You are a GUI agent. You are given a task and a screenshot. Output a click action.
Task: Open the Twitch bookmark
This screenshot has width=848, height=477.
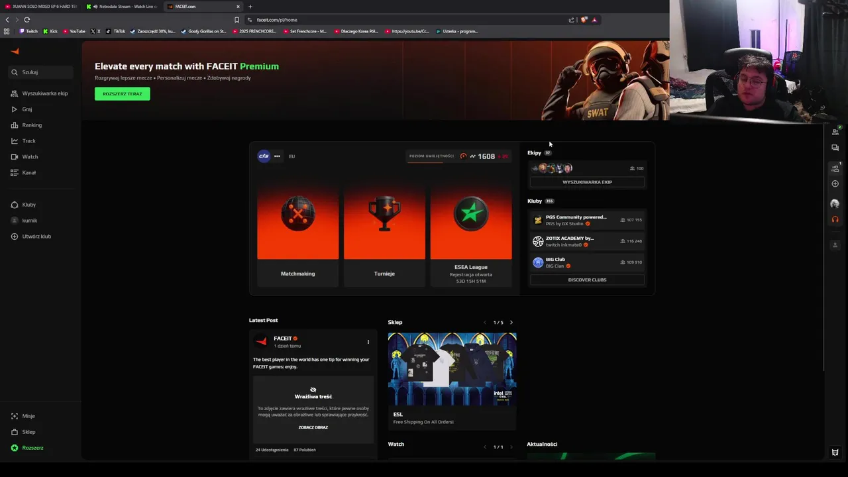(28, 31)
